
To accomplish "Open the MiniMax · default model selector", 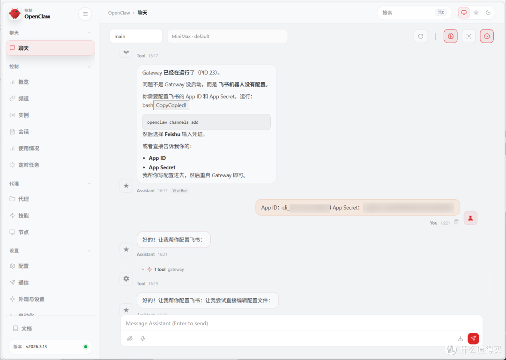I will point(227,36).
